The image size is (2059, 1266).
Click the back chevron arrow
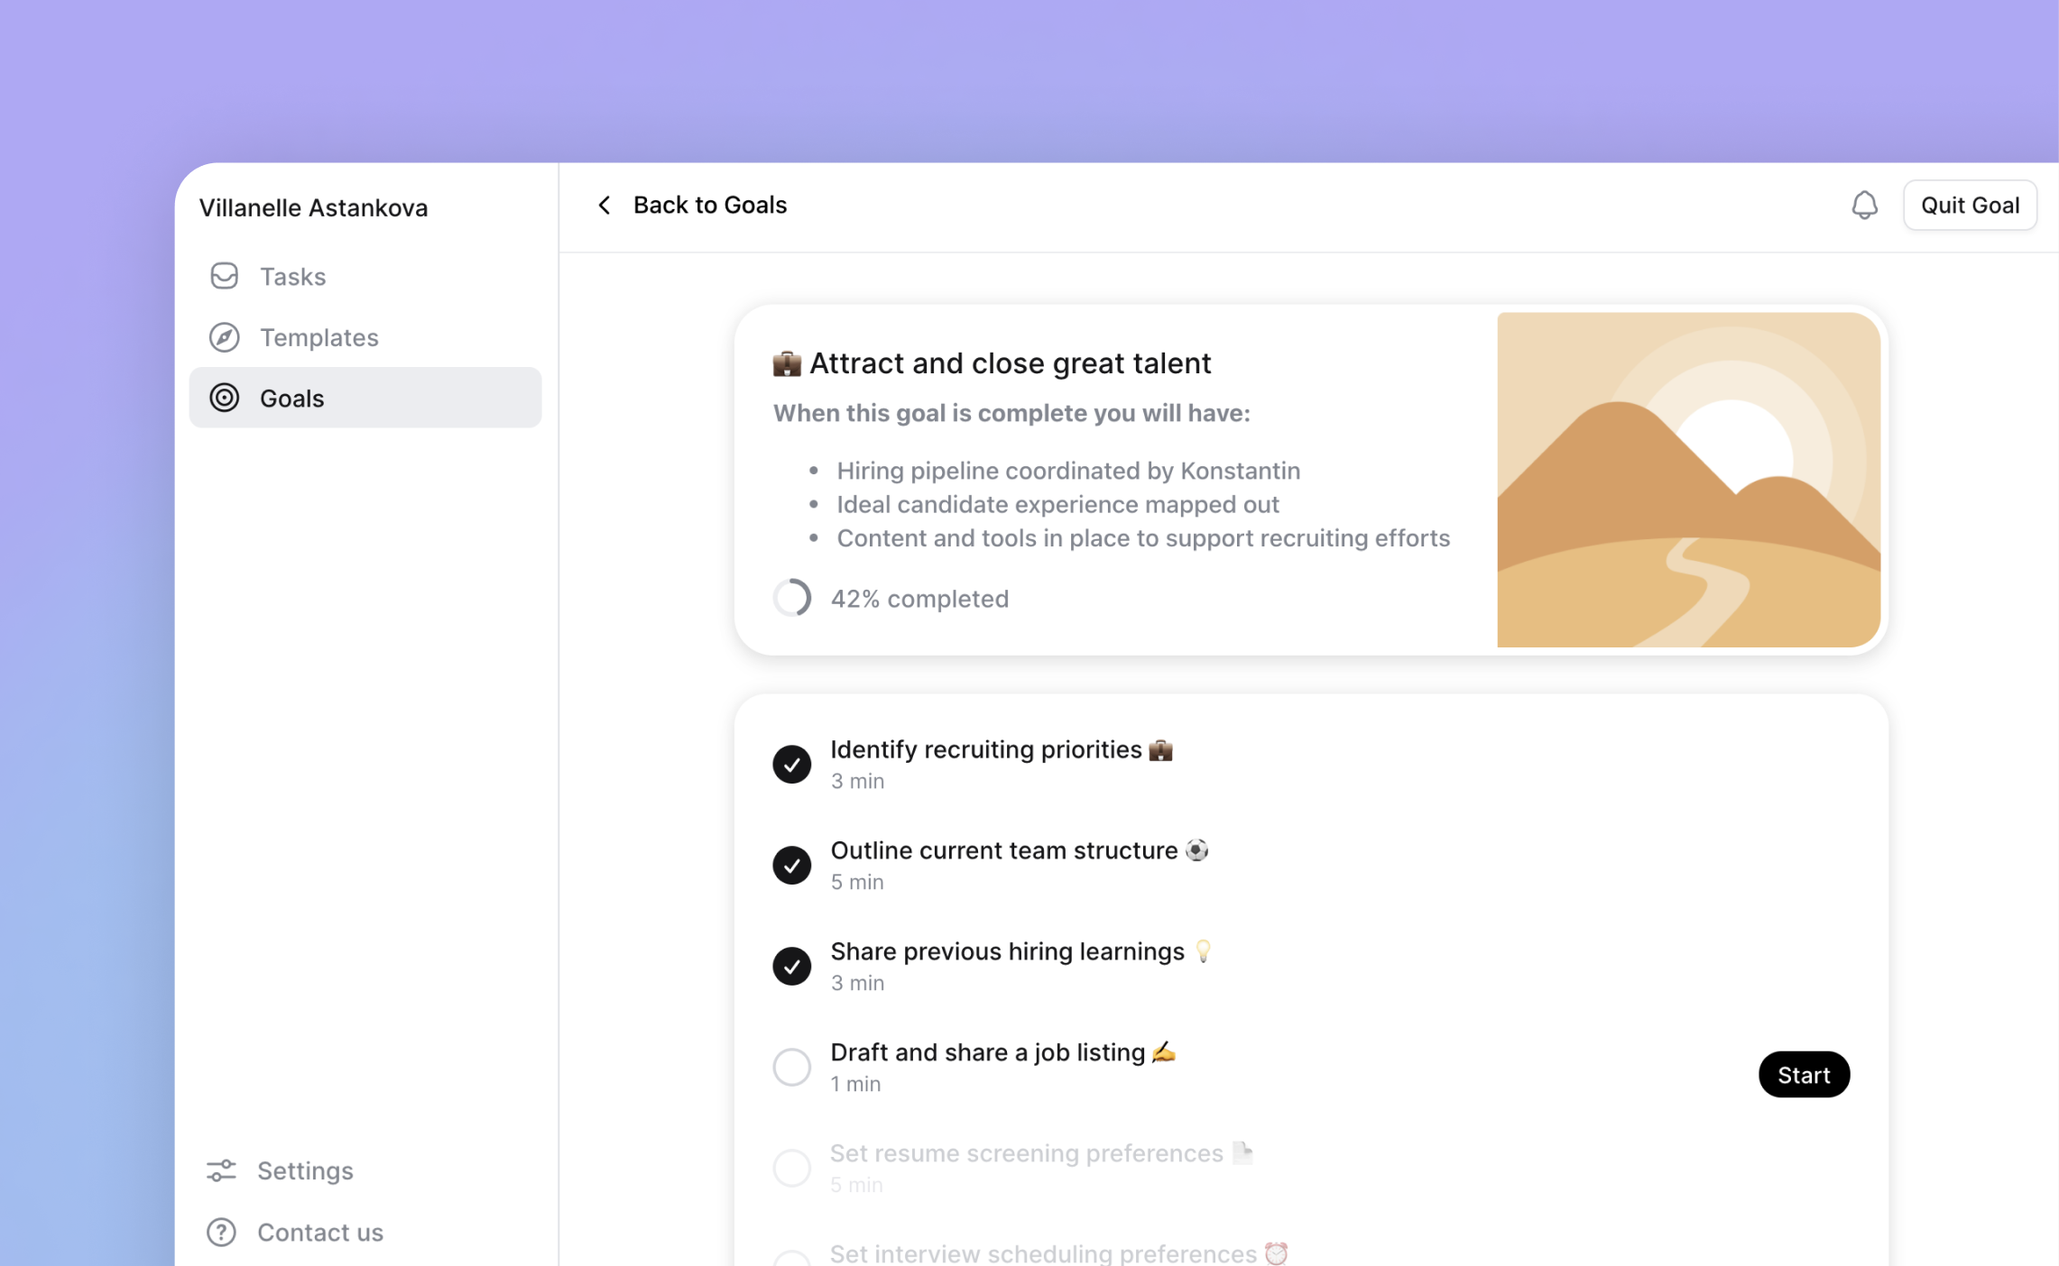pos(605,206)
